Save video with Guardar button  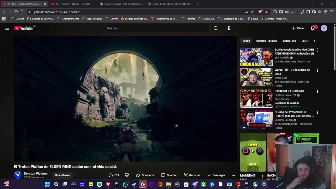pyautogui.click(x=169, y=175)
